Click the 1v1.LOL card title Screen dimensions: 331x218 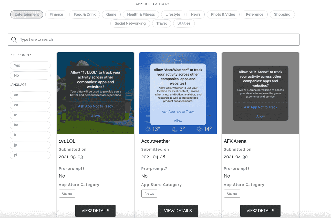[67, 141]
